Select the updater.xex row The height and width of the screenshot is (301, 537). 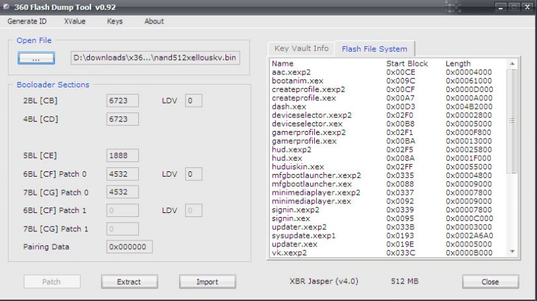[x=388, y=245]
